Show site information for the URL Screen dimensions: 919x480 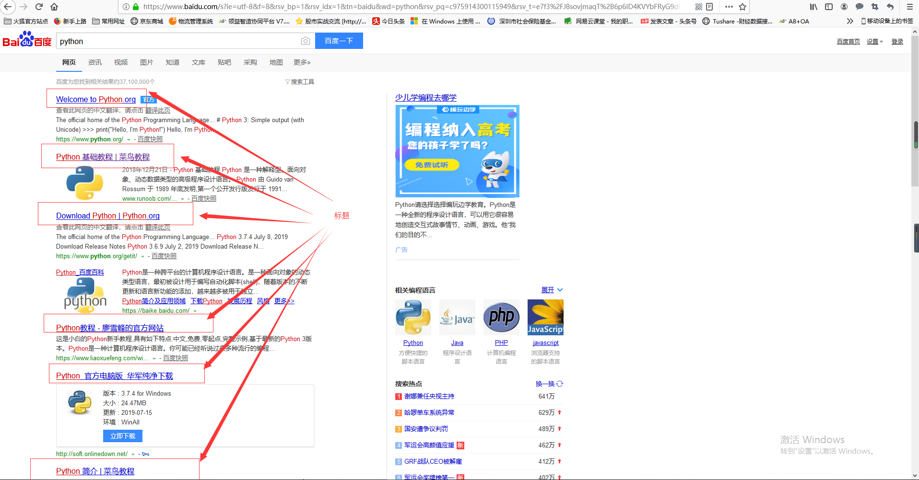[126, 7]
